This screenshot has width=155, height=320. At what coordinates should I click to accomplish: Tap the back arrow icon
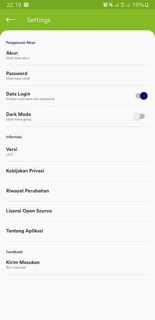[x=10, y=20]
